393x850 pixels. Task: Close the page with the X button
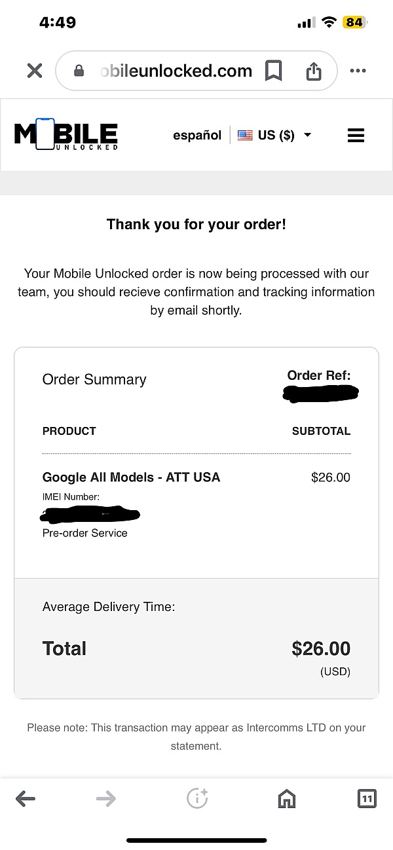[x=34, y=70]
